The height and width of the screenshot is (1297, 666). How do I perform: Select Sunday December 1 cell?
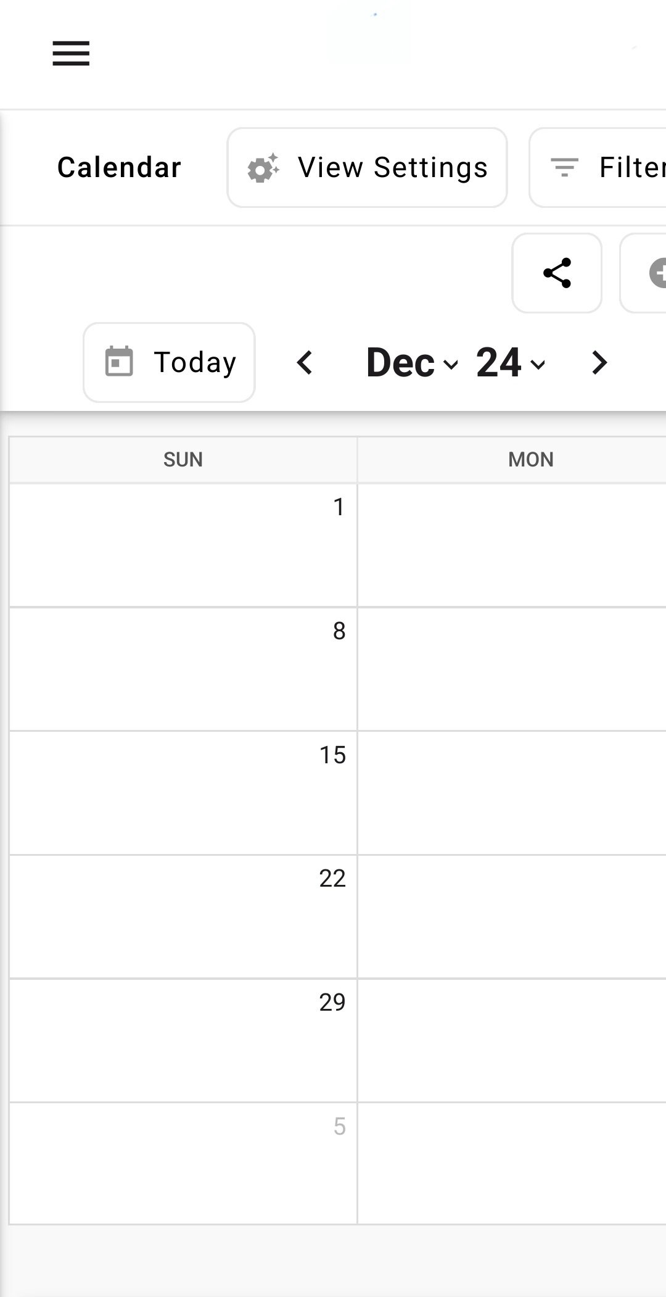point(183,545)
